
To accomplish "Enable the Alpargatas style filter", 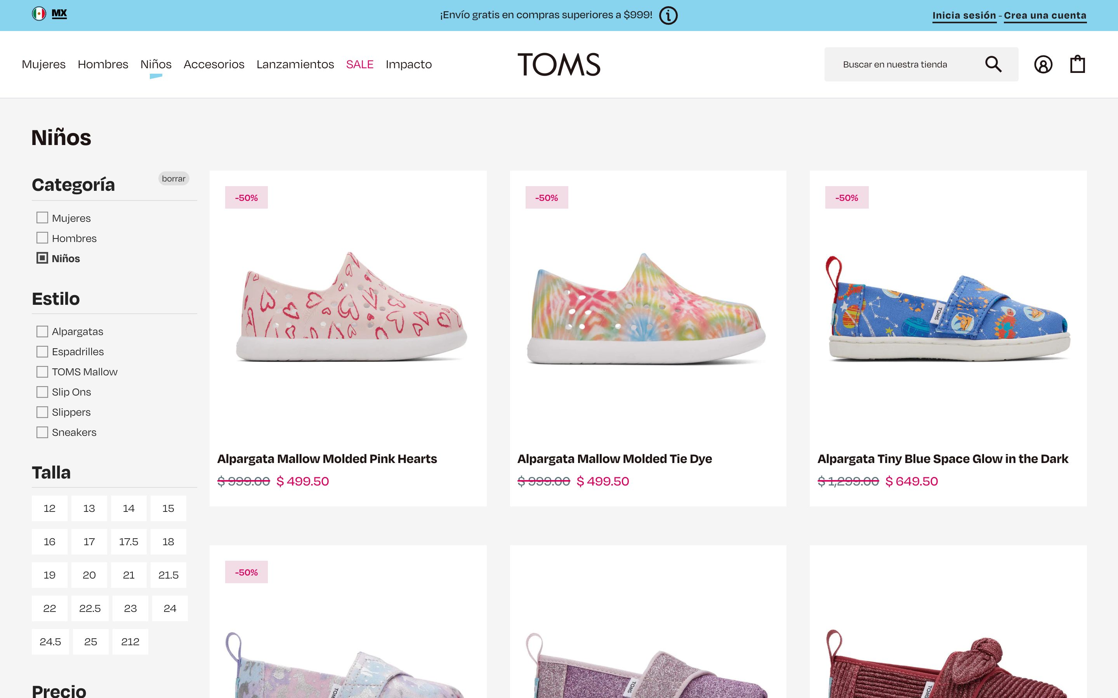I will coord(42,331).
